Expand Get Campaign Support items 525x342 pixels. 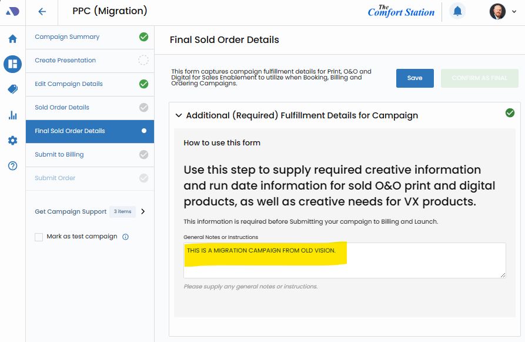[143, 212]
